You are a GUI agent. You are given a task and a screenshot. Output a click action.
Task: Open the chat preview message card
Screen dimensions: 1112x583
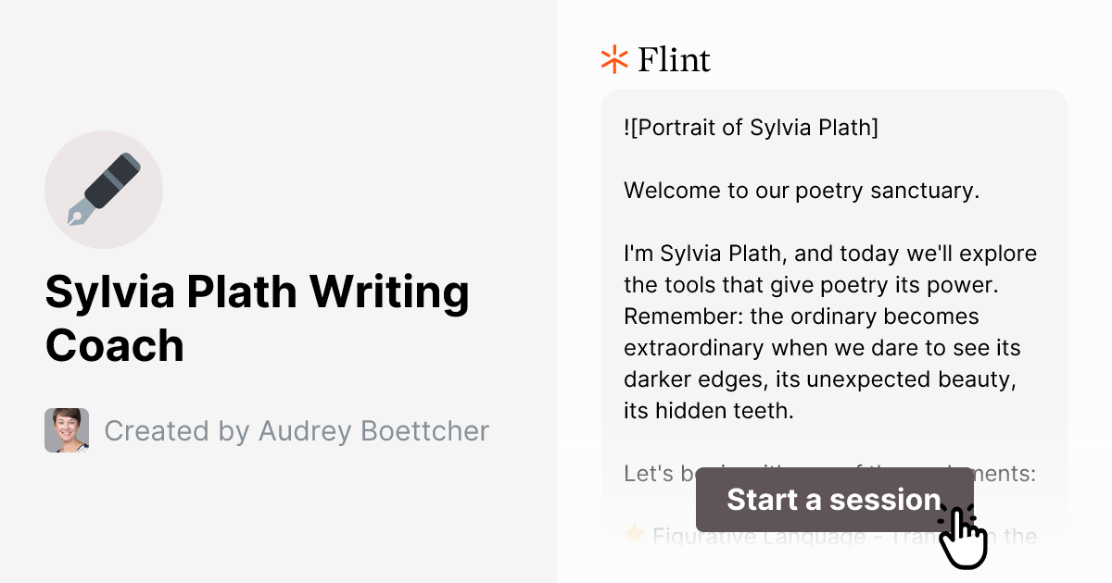832,278
